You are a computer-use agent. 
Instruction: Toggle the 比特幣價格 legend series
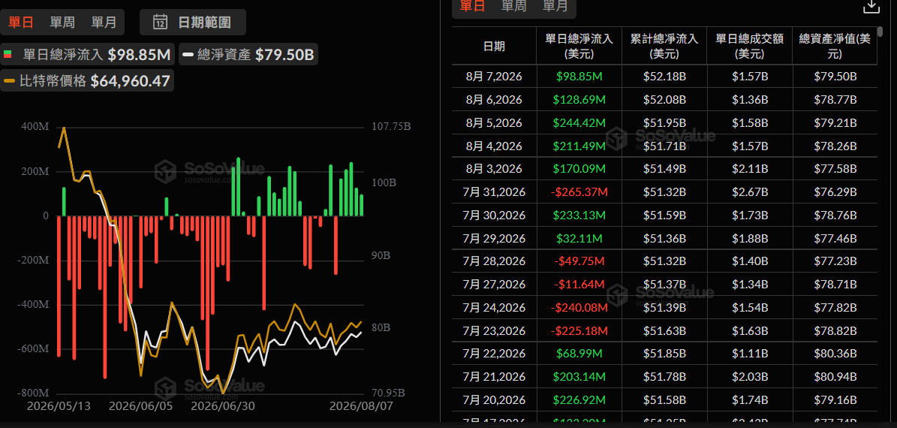[87, 80]
